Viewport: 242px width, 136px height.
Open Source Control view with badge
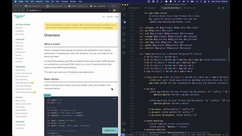pyautogui.click(x=124, y=21)
